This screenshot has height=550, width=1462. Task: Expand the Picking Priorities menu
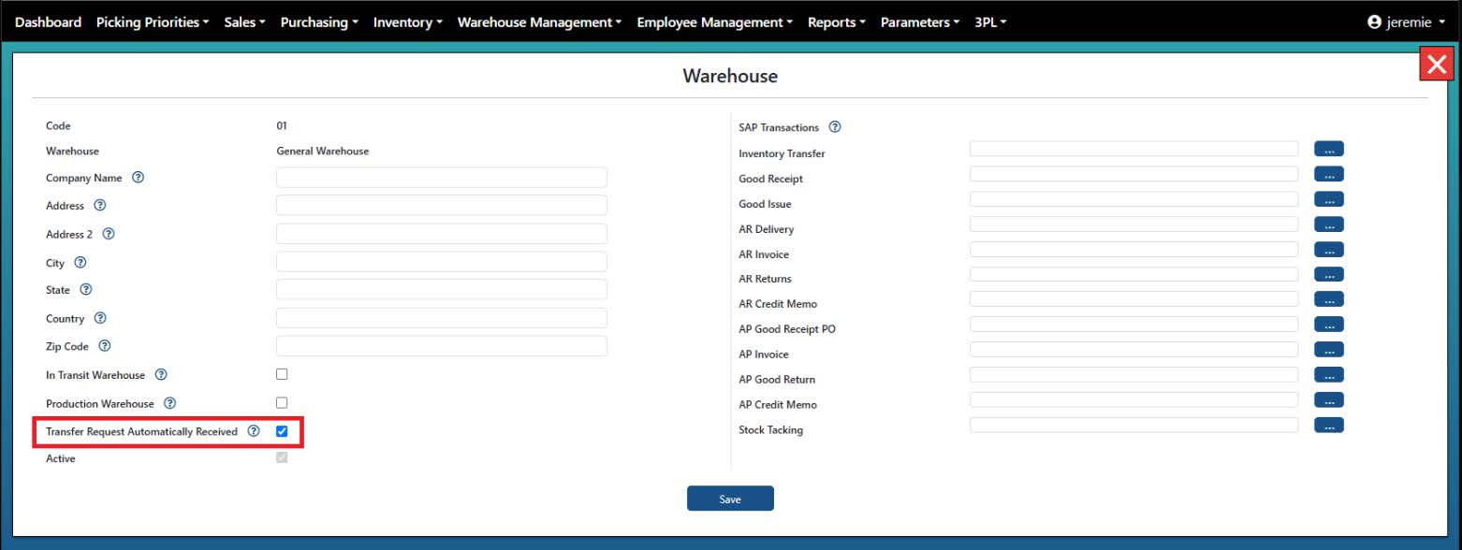(x=153, y=22)
